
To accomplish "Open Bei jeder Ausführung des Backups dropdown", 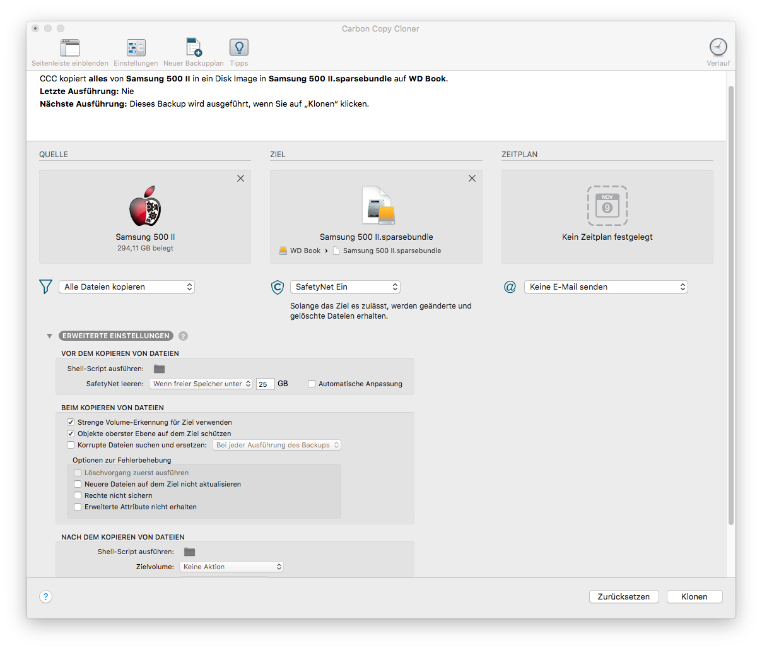I will (x=277, y=445).
